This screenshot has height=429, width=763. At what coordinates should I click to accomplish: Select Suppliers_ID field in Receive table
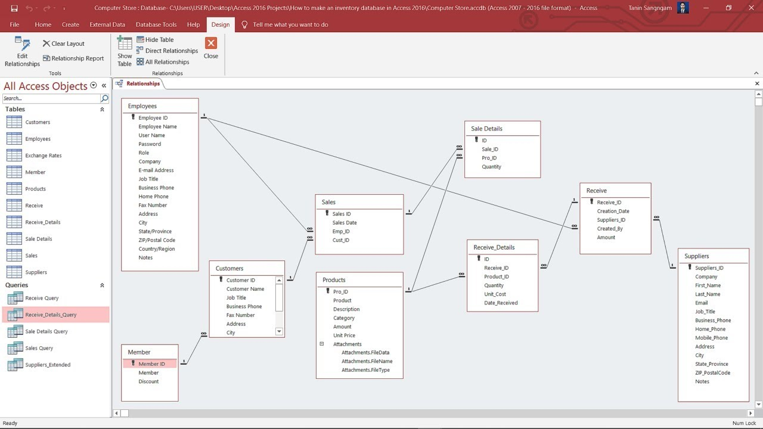click(611, 220)
